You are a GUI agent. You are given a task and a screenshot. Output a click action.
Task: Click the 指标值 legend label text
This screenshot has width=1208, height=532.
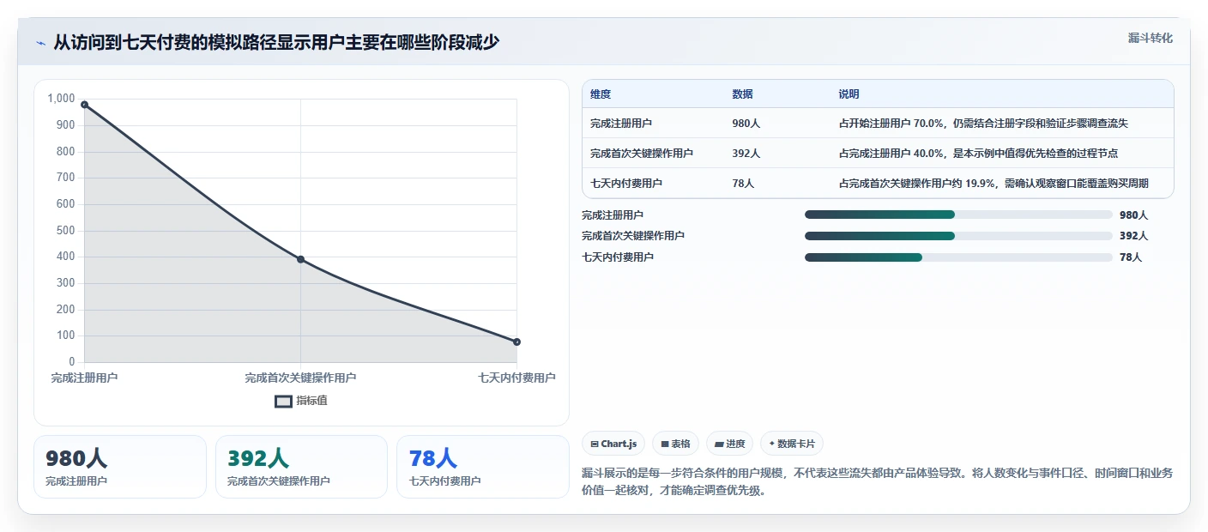(x=312, y=401)
